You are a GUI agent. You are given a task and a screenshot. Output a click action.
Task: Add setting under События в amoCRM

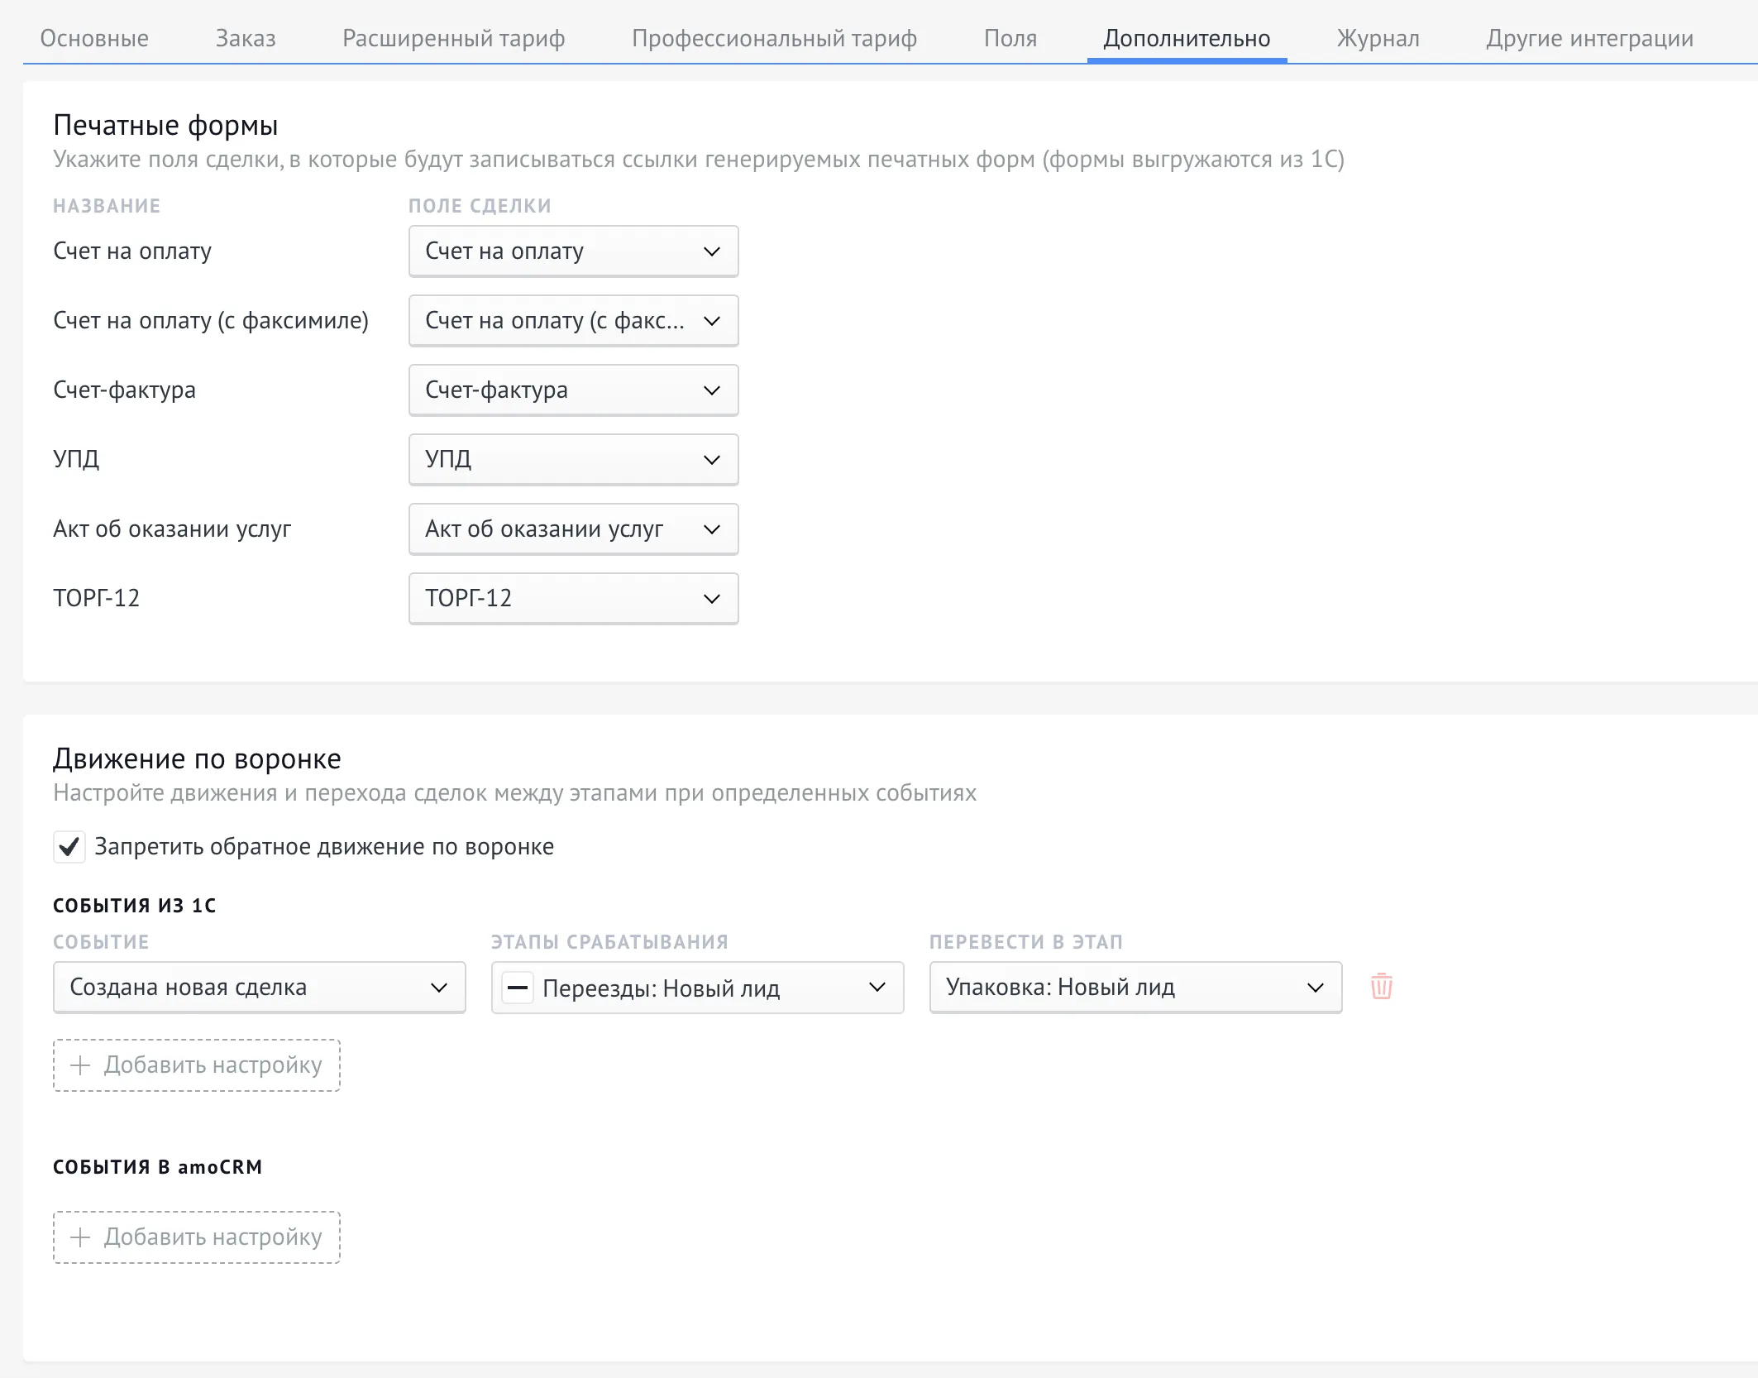pos(197,1237)
